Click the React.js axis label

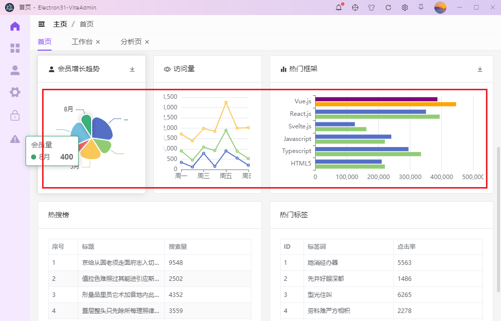coord(301,114)
